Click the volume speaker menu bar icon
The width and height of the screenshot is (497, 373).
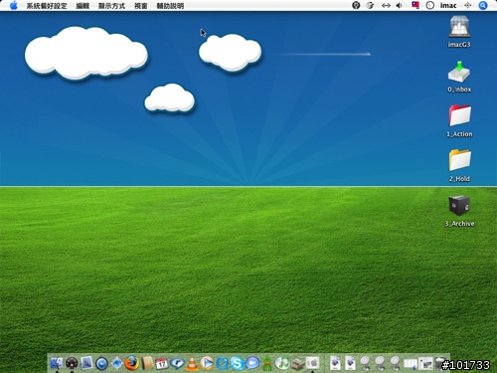coord(400,5)
